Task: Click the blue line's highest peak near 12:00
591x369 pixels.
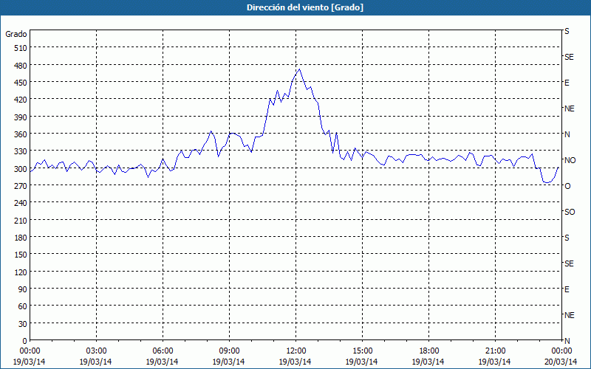Action: (298, 69)
